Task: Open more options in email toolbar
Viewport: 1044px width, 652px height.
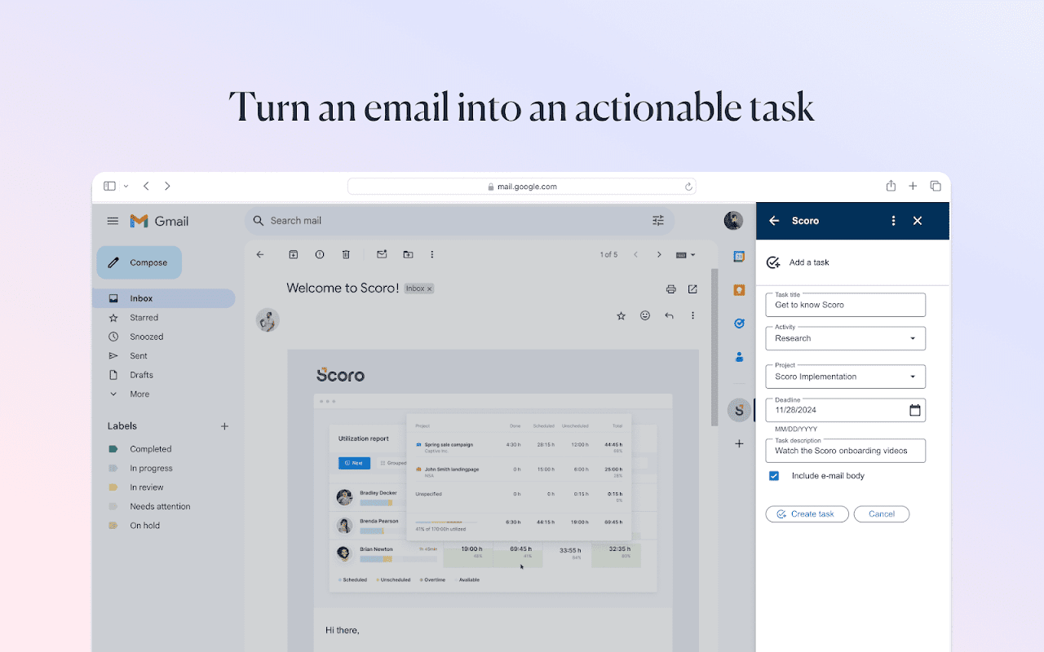Action: (x=432, y=254)
